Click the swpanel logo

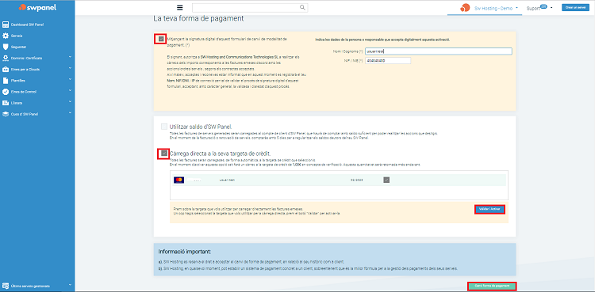pyautogui.click(x=37, y=7)
